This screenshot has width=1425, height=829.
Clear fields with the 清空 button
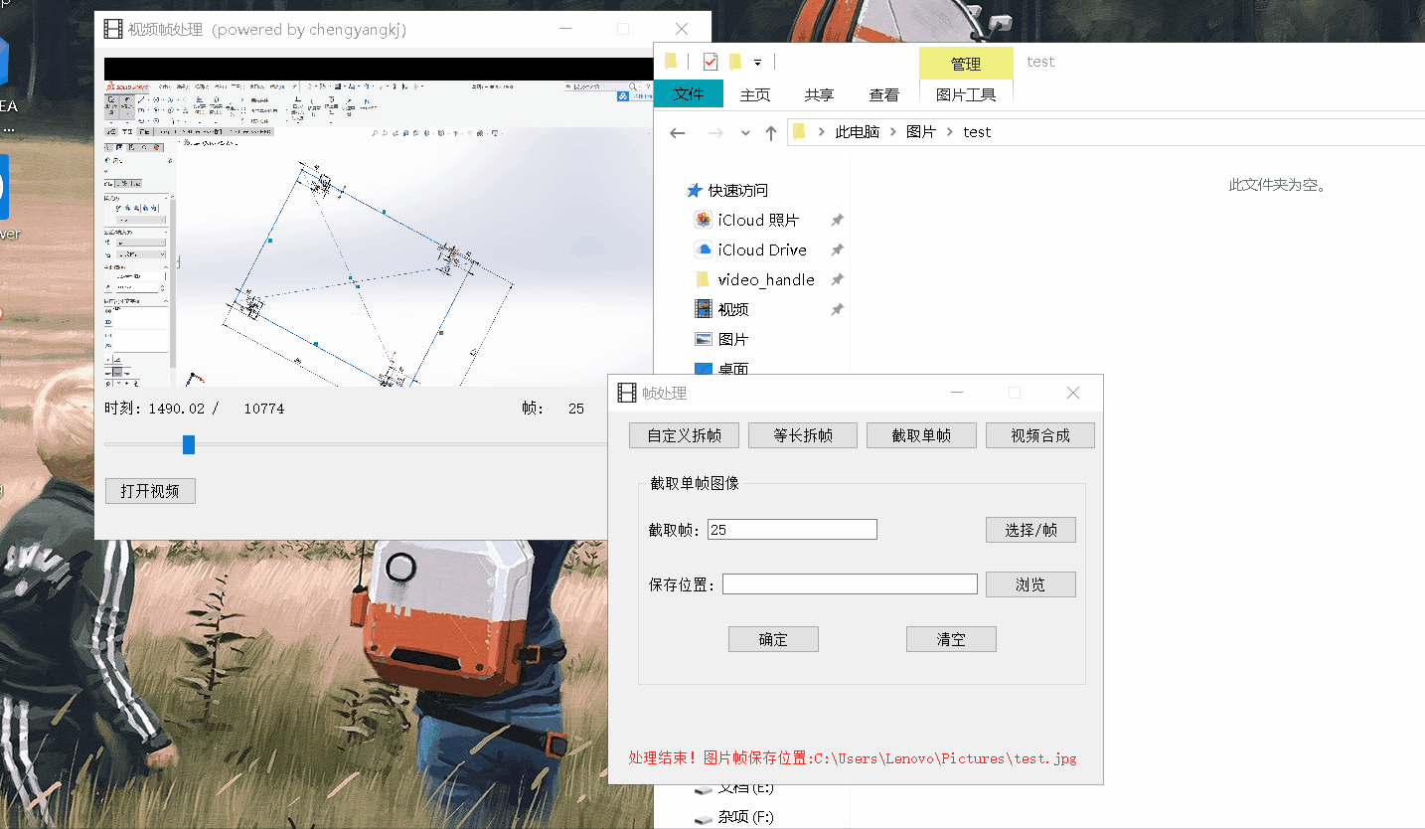(x=951, y=639)
